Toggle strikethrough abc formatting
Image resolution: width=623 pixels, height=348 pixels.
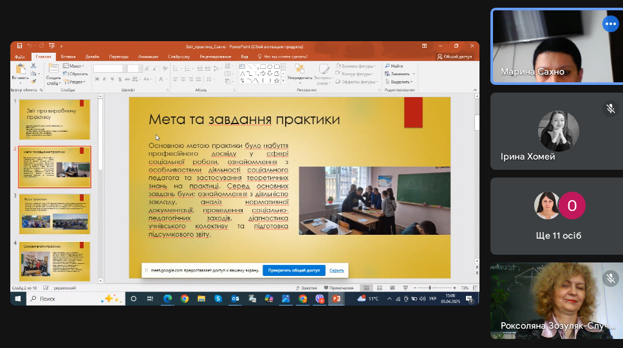tap(127, 79)
